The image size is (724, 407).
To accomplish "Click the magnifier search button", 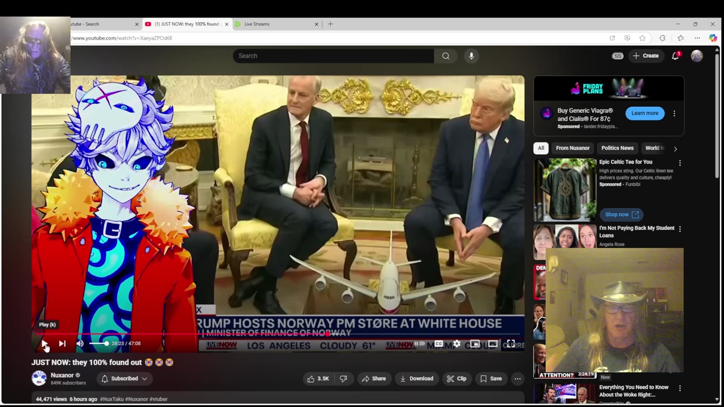I will 446,56.
